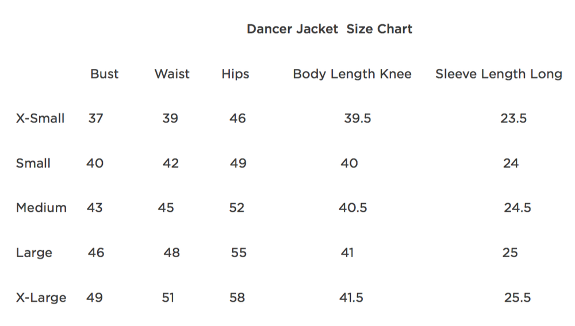Click X-Small body length value 39.5

[358, 119]
